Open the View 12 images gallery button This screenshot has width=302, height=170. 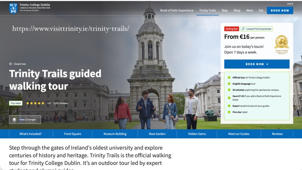click(25, 120)
